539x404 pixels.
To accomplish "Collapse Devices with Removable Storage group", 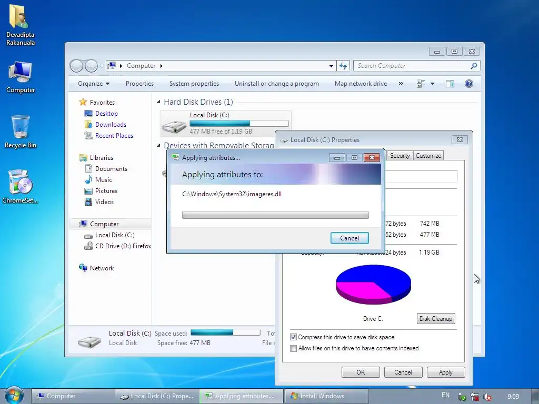I will pyautogui.click(x=158, y=145).
